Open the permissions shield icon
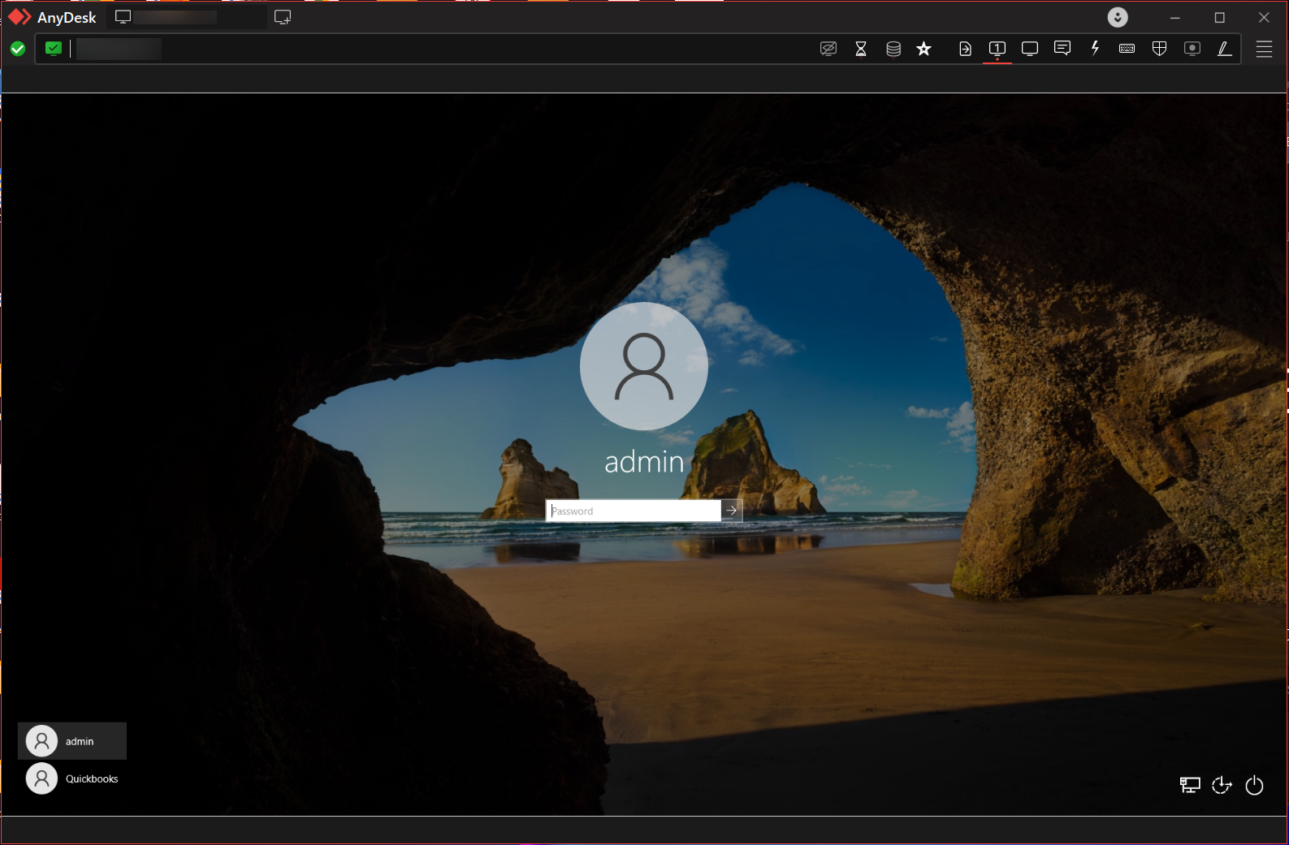This screenshot has width=1289, height=845. point(1159,49)
